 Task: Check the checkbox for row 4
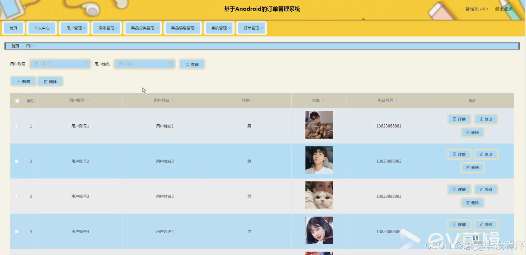click(17, 231)
